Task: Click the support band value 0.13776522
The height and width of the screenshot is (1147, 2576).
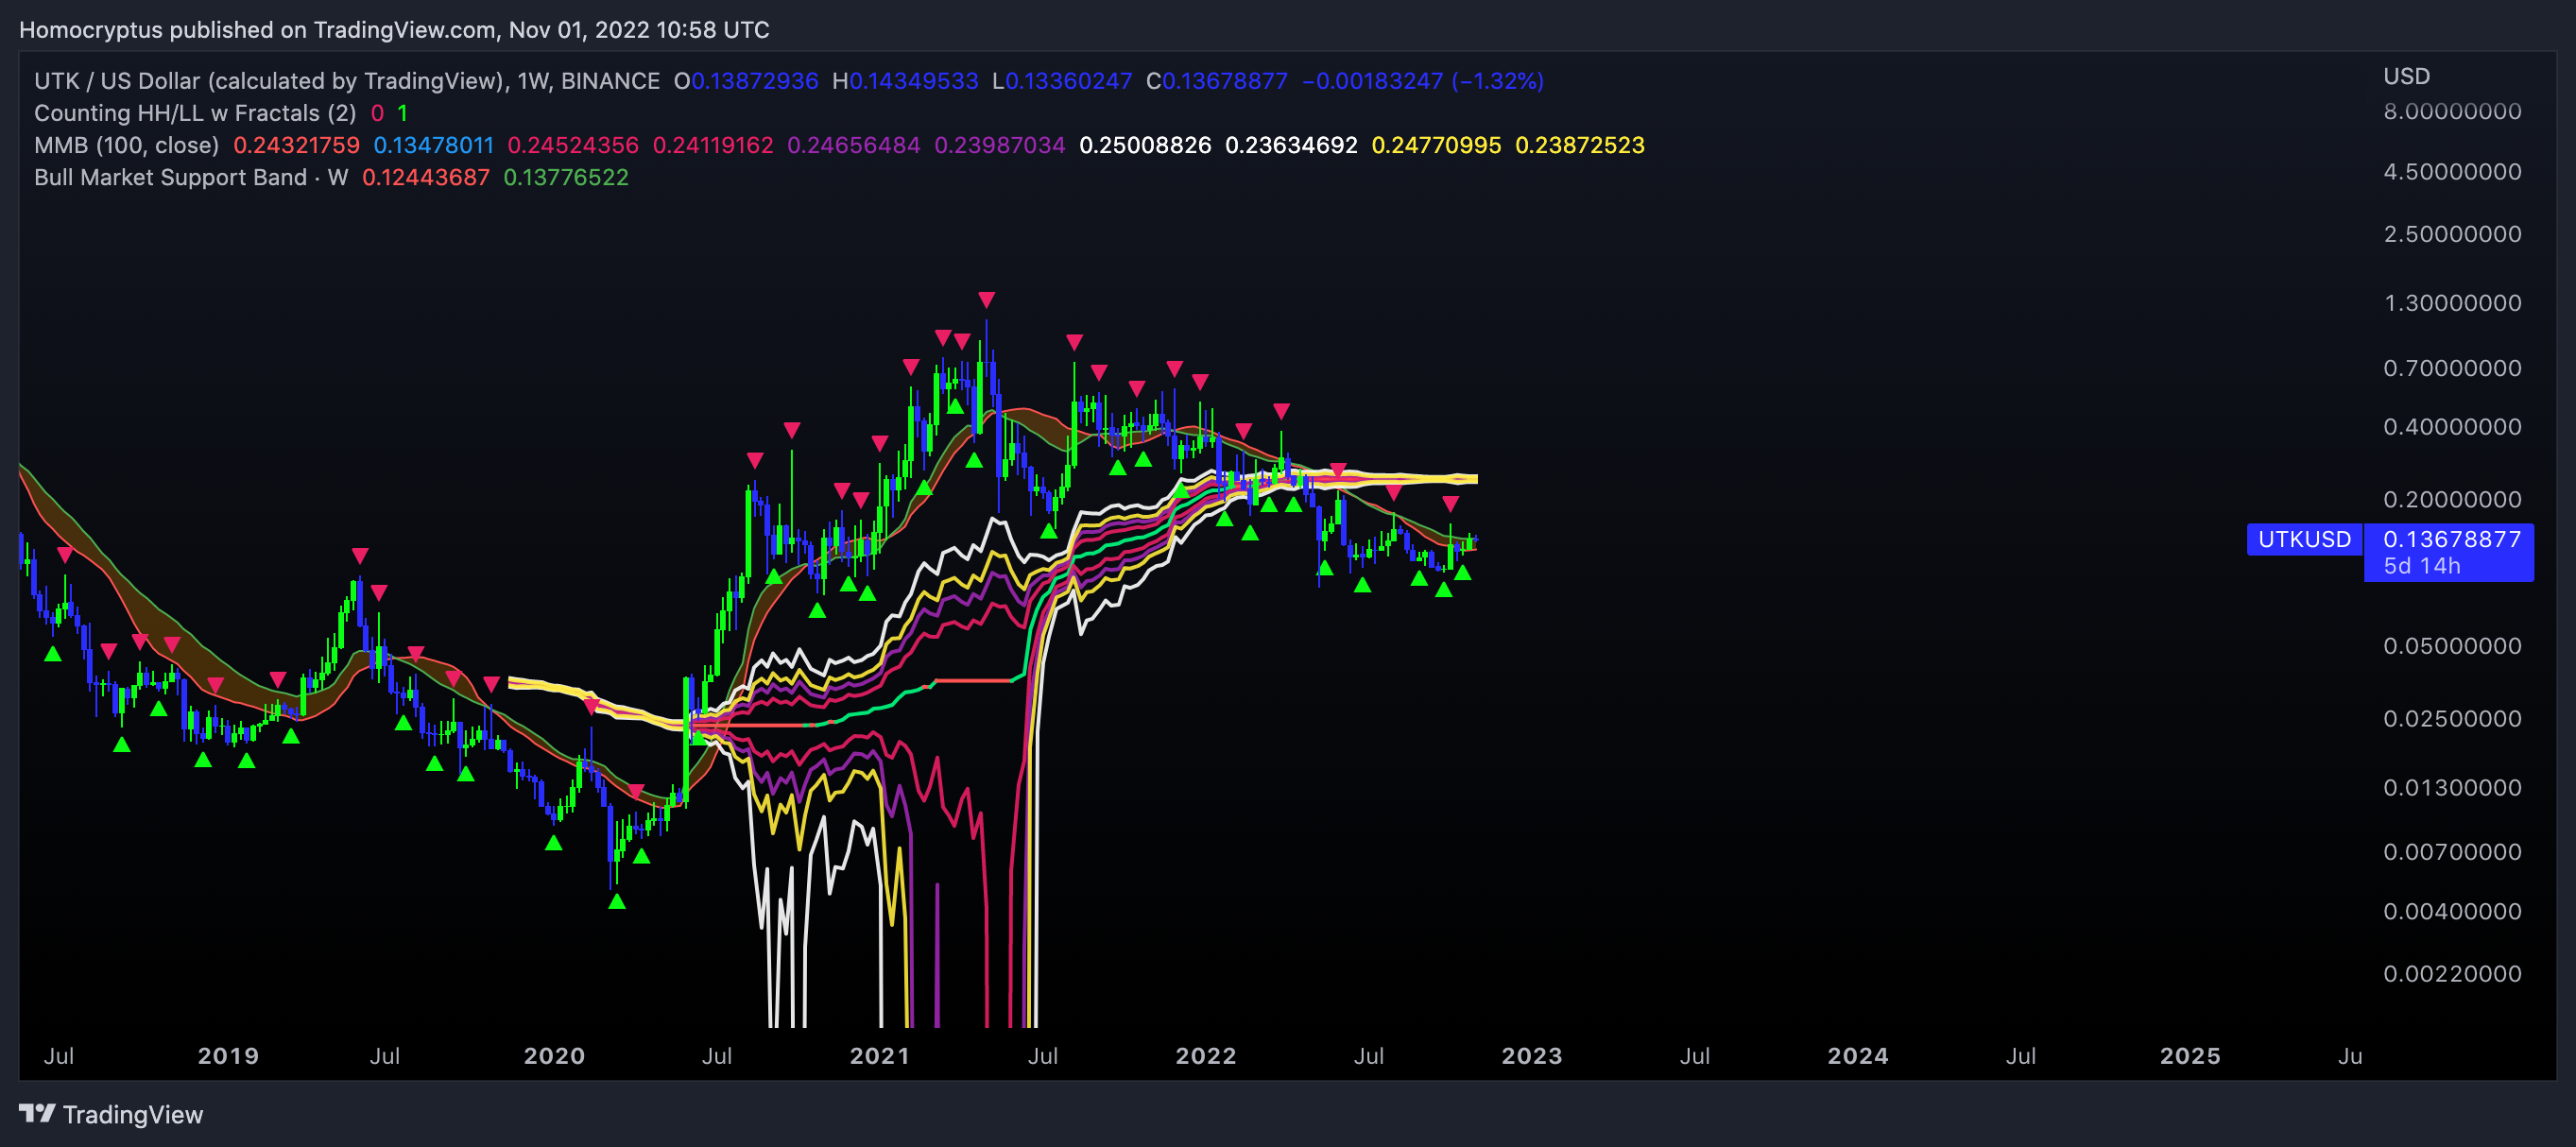Action: [x=566, y=177]
